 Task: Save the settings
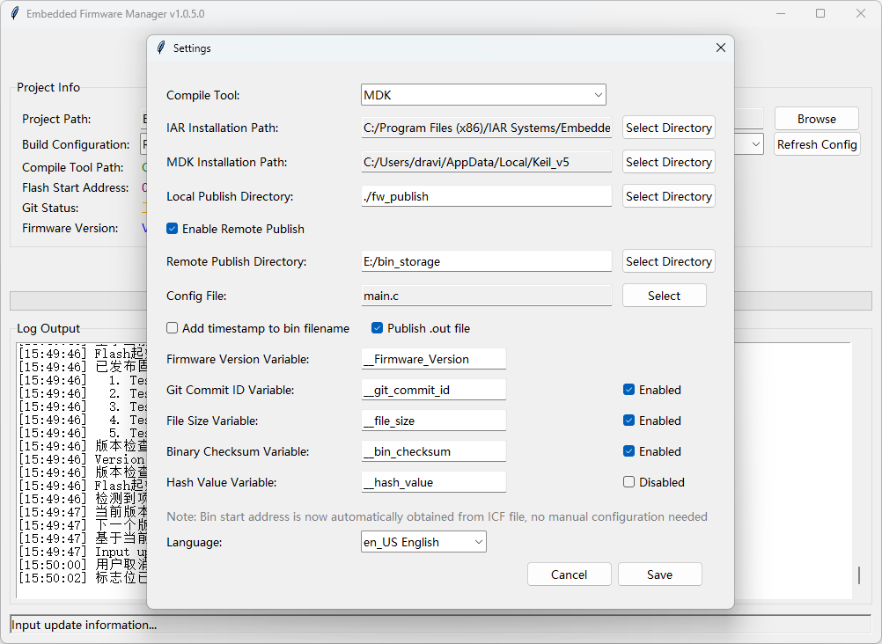pos(660,574)
